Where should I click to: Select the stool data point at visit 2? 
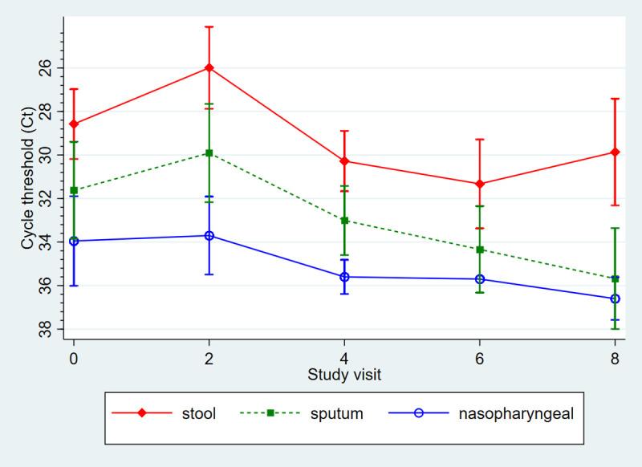(x=209, y=67)
